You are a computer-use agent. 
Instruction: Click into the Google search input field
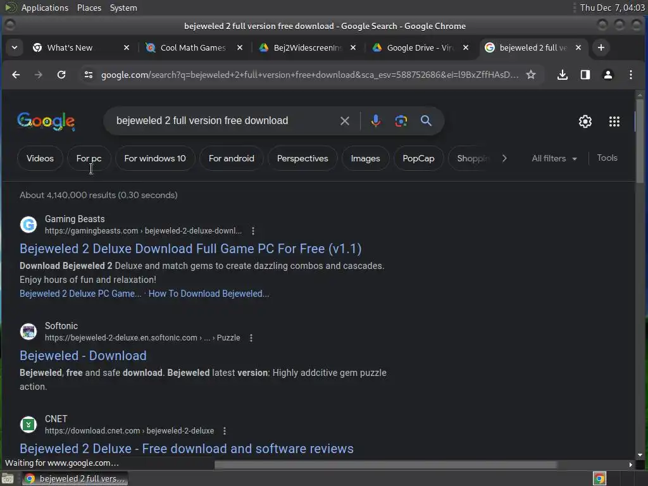tap(223, 121)
